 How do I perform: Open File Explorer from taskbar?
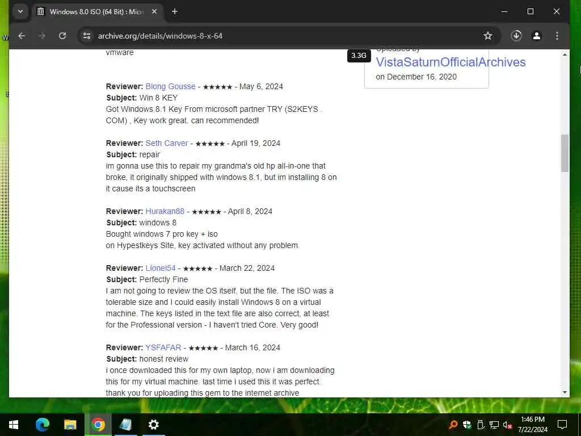[x=70, y=425]
